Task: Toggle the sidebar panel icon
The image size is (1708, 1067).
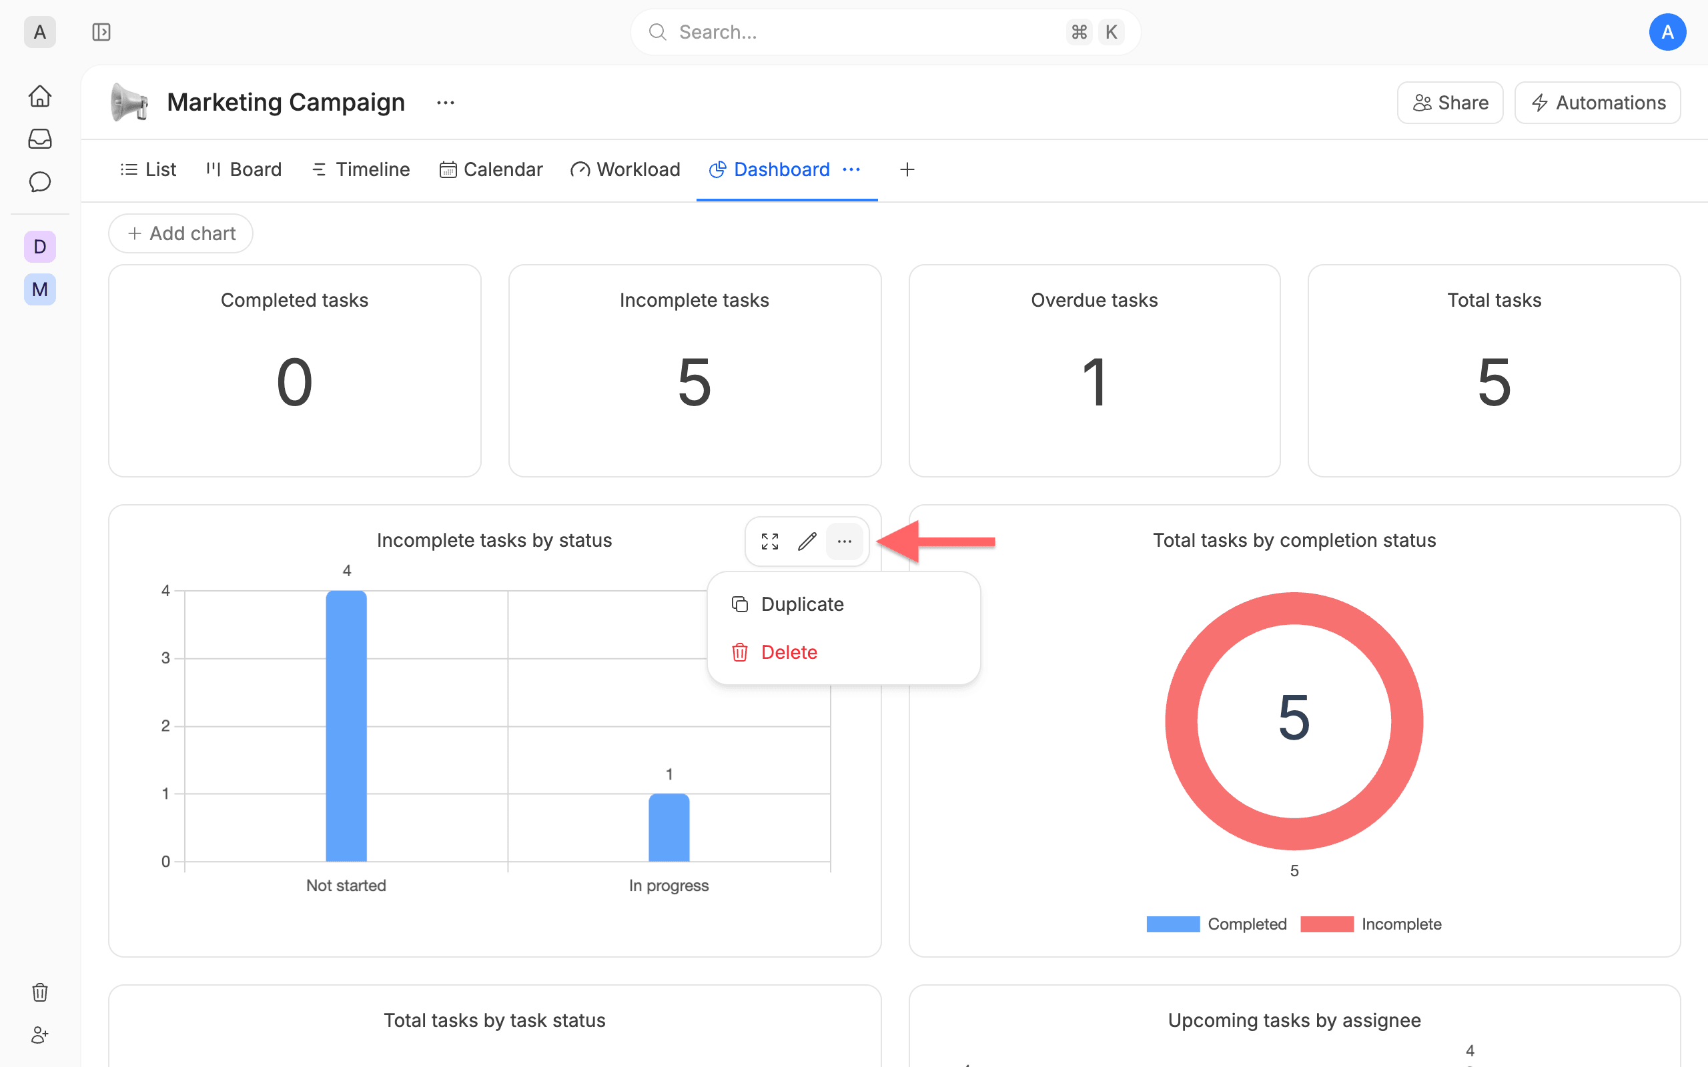Action: click(x=101, y=32)
